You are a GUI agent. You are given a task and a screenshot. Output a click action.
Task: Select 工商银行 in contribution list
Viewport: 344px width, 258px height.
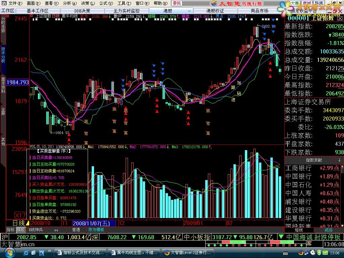click(312, 168)
